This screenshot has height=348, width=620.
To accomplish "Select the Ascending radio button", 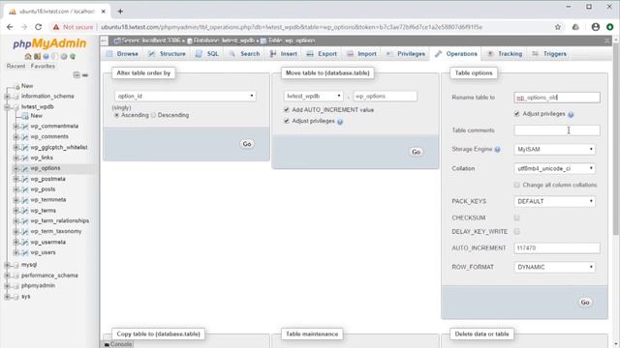I will pyautogui.click(x=116, y=115).
